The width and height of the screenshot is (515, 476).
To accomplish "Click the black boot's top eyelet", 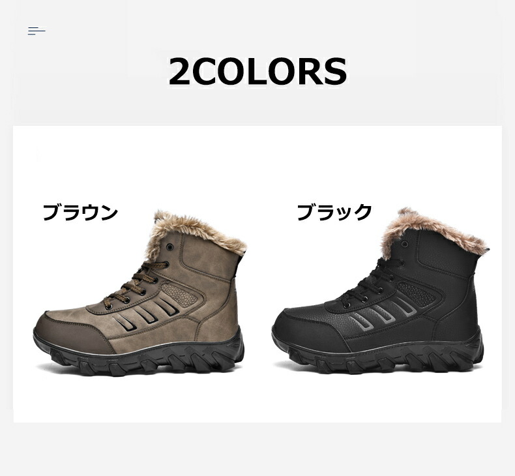I will click(x=405, y=244).
